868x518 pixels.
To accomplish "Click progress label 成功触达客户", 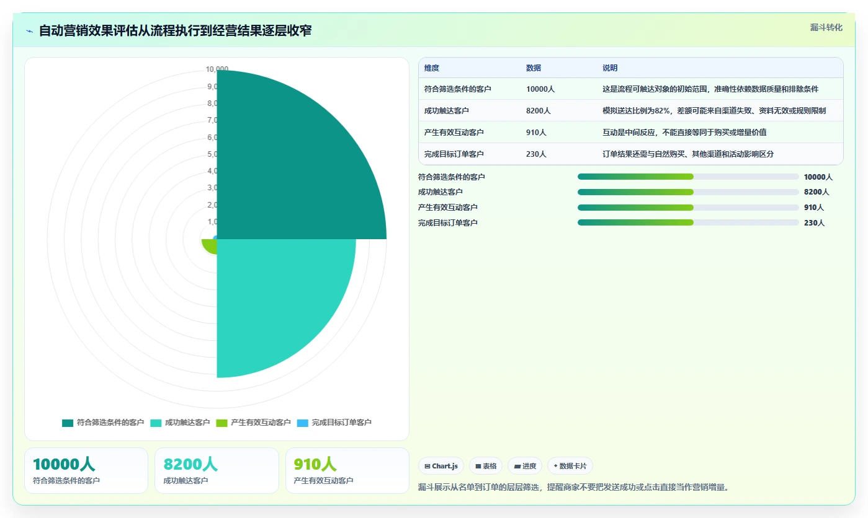I will tap(441, 192).
